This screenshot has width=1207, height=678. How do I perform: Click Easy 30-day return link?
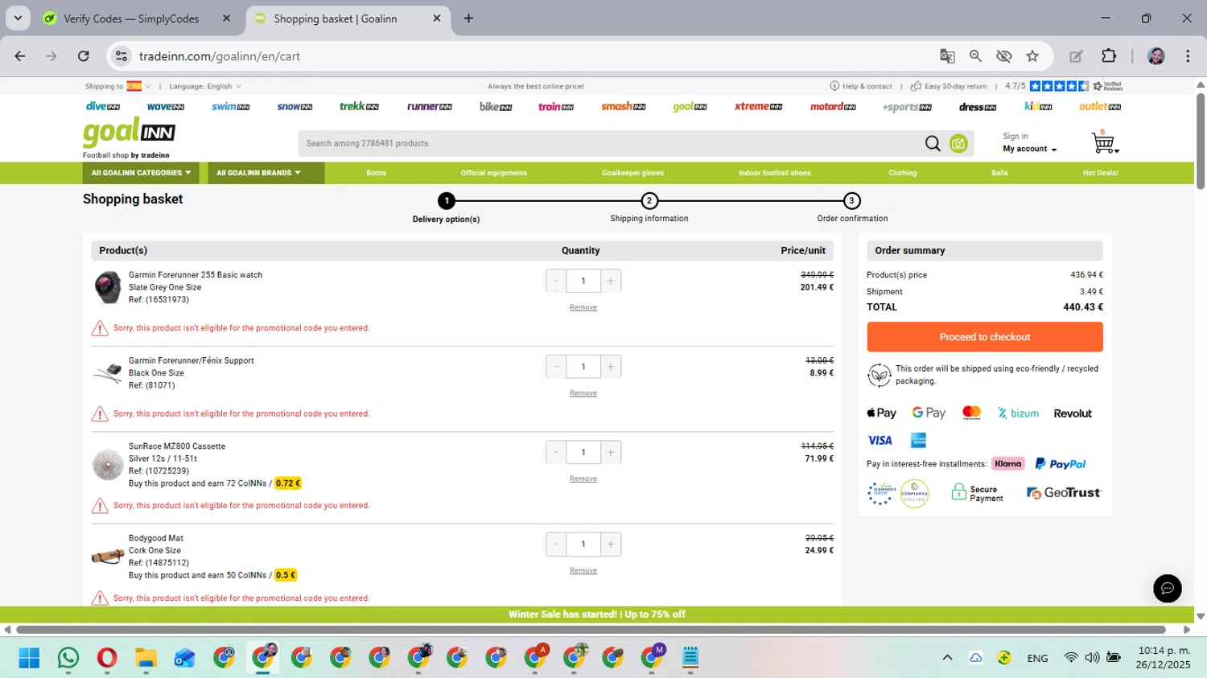(949, 86)
